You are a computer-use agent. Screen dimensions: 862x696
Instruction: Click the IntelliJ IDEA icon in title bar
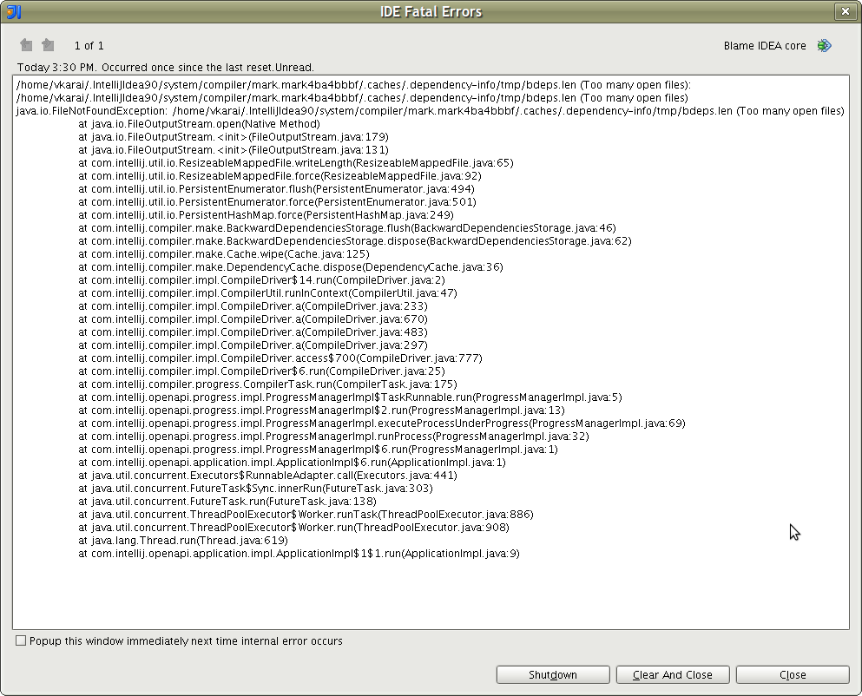[x=13, y=11]
